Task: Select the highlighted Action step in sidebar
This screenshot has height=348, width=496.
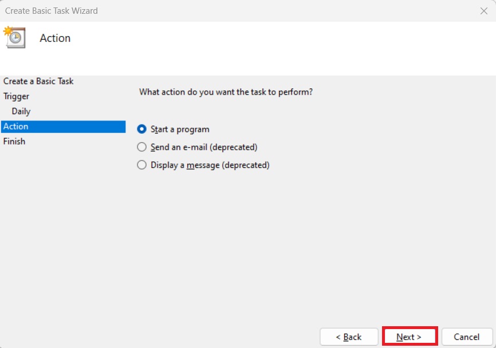Action: click(16, 126)
